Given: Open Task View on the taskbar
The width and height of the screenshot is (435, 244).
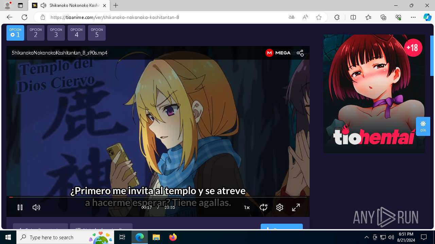Looking at the screenshot, I should (122, 237).
